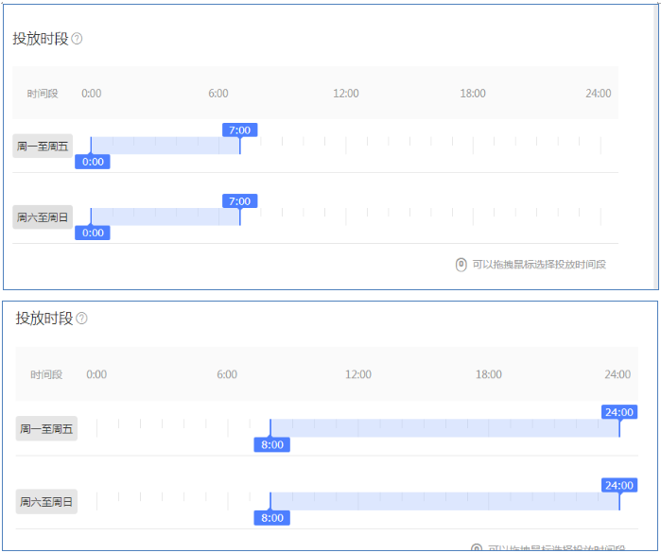Click 周一至周五 label in the 8:00–24:00 schedule
The width and height of the screenshot is (661, 553).
coord(46,429)
